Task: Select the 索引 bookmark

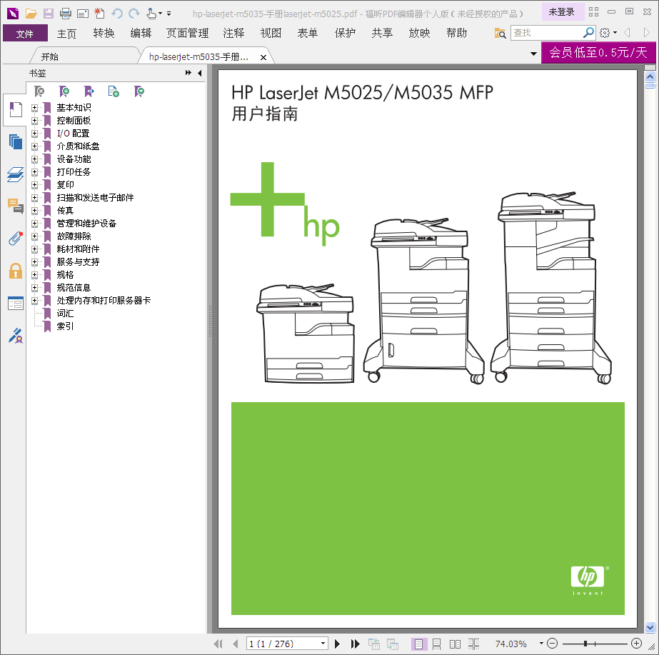Action: click(x=65, y=326)
